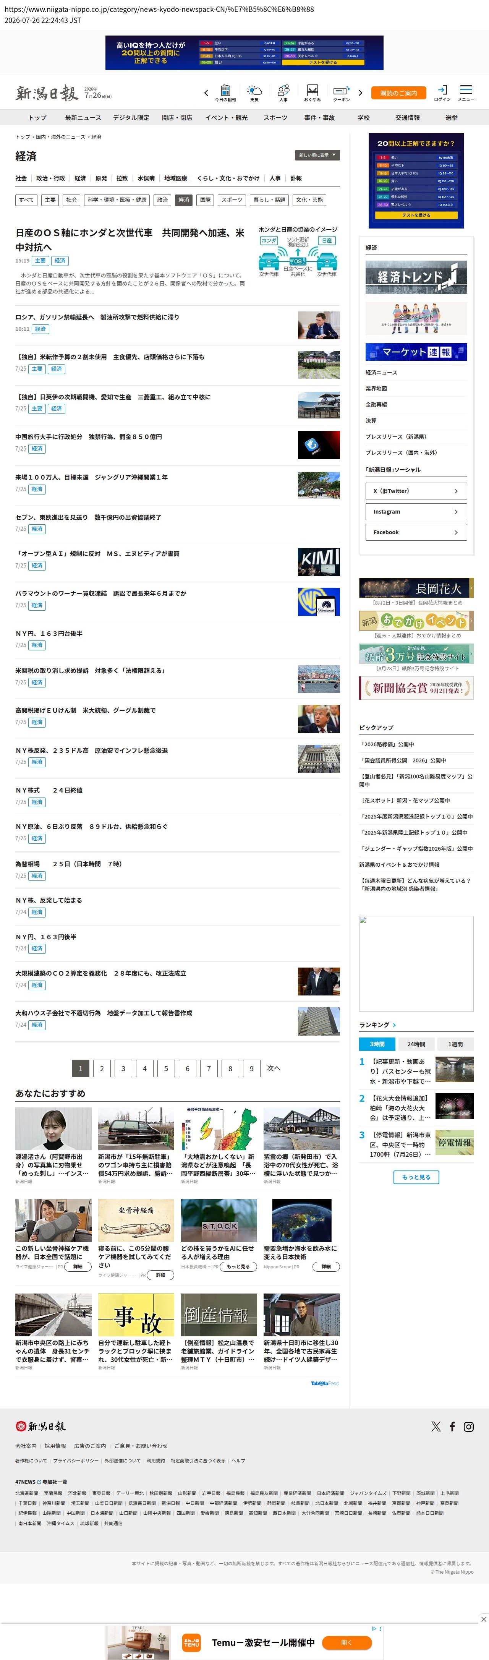The width and height of the screenshot is (489, 1660).
Task: Click the 次へ next page link
Action: click(x=274, y=1068)
